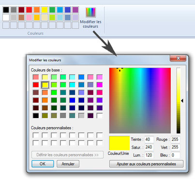Pick dark gray swatch in ribbon palette

pyautogui.click(x=14, y=10)
